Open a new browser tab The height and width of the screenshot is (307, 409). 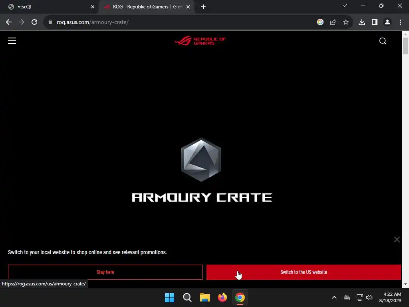tap(203, 7)
